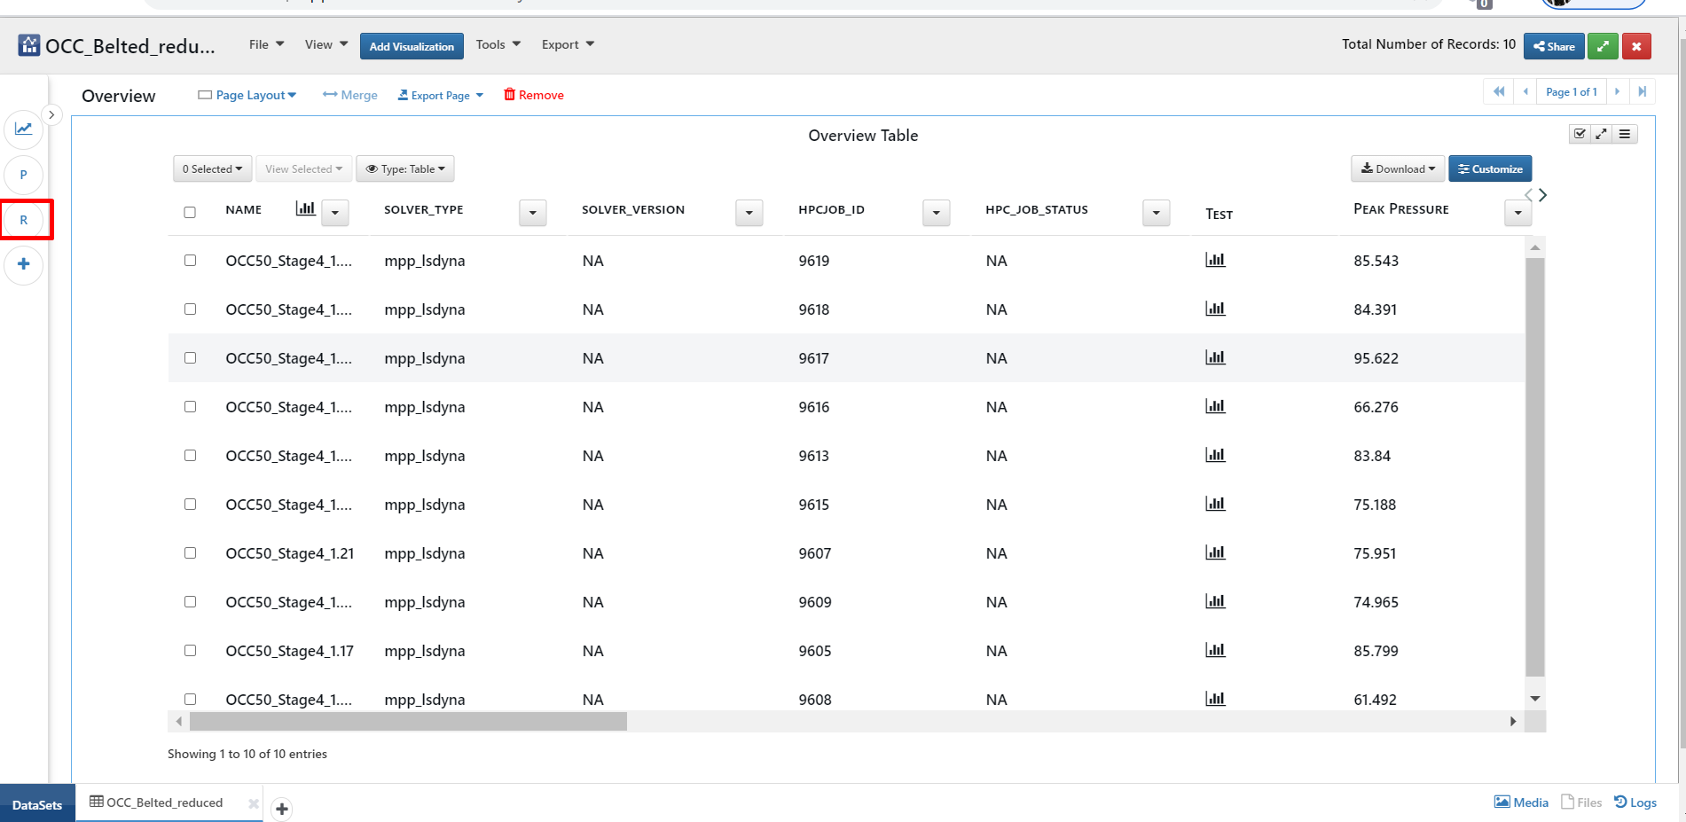Check the OCC50_Stage4_1.17 row checkbox
The image size is (1686, 822).
point(190,651)
